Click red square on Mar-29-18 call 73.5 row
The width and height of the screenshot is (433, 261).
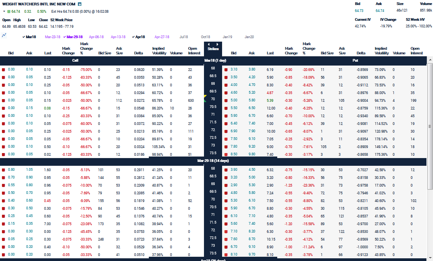tap(3, 255)
